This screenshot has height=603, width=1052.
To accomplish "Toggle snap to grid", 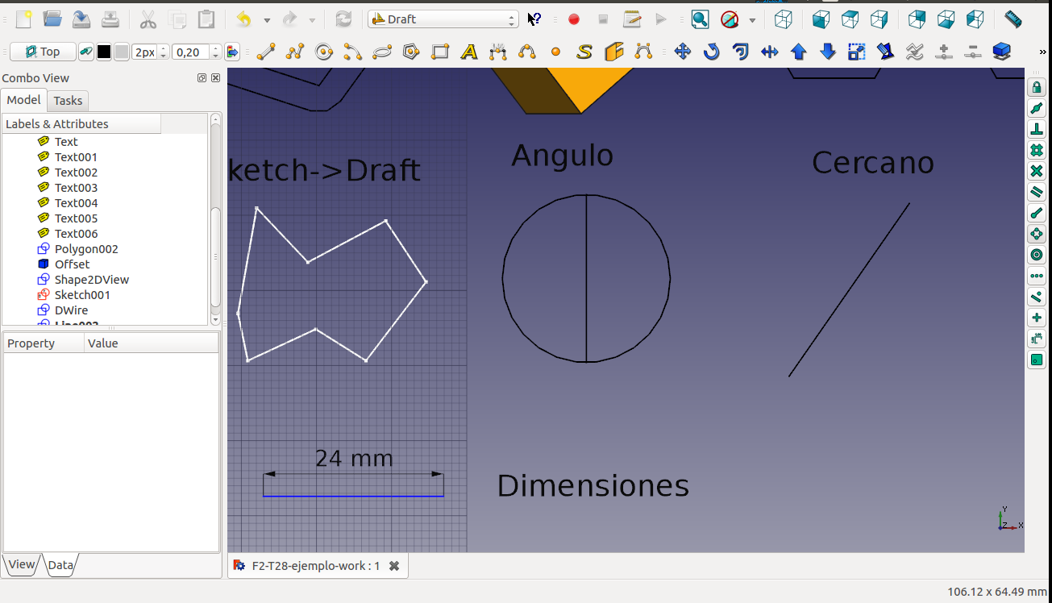I will click(1037, 150).
